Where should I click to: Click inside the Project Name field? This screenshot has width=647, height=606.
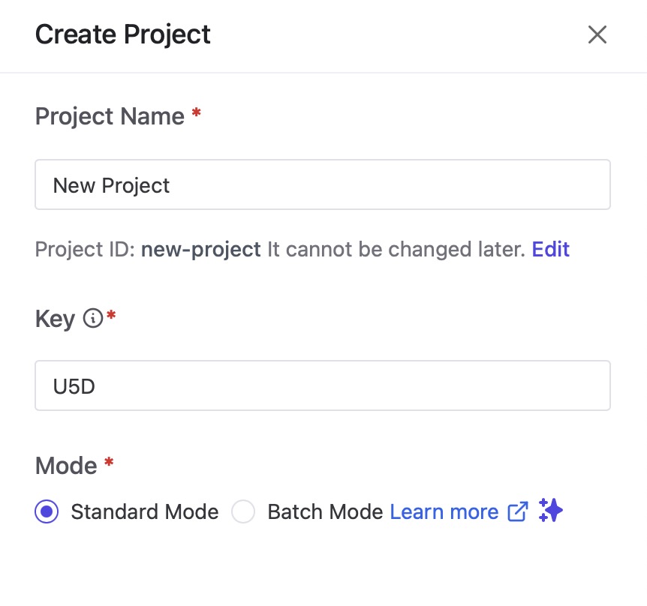[323, 184]
